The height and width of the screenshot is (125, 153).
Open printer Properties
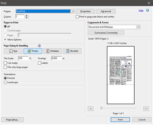[x=86, y=11]
